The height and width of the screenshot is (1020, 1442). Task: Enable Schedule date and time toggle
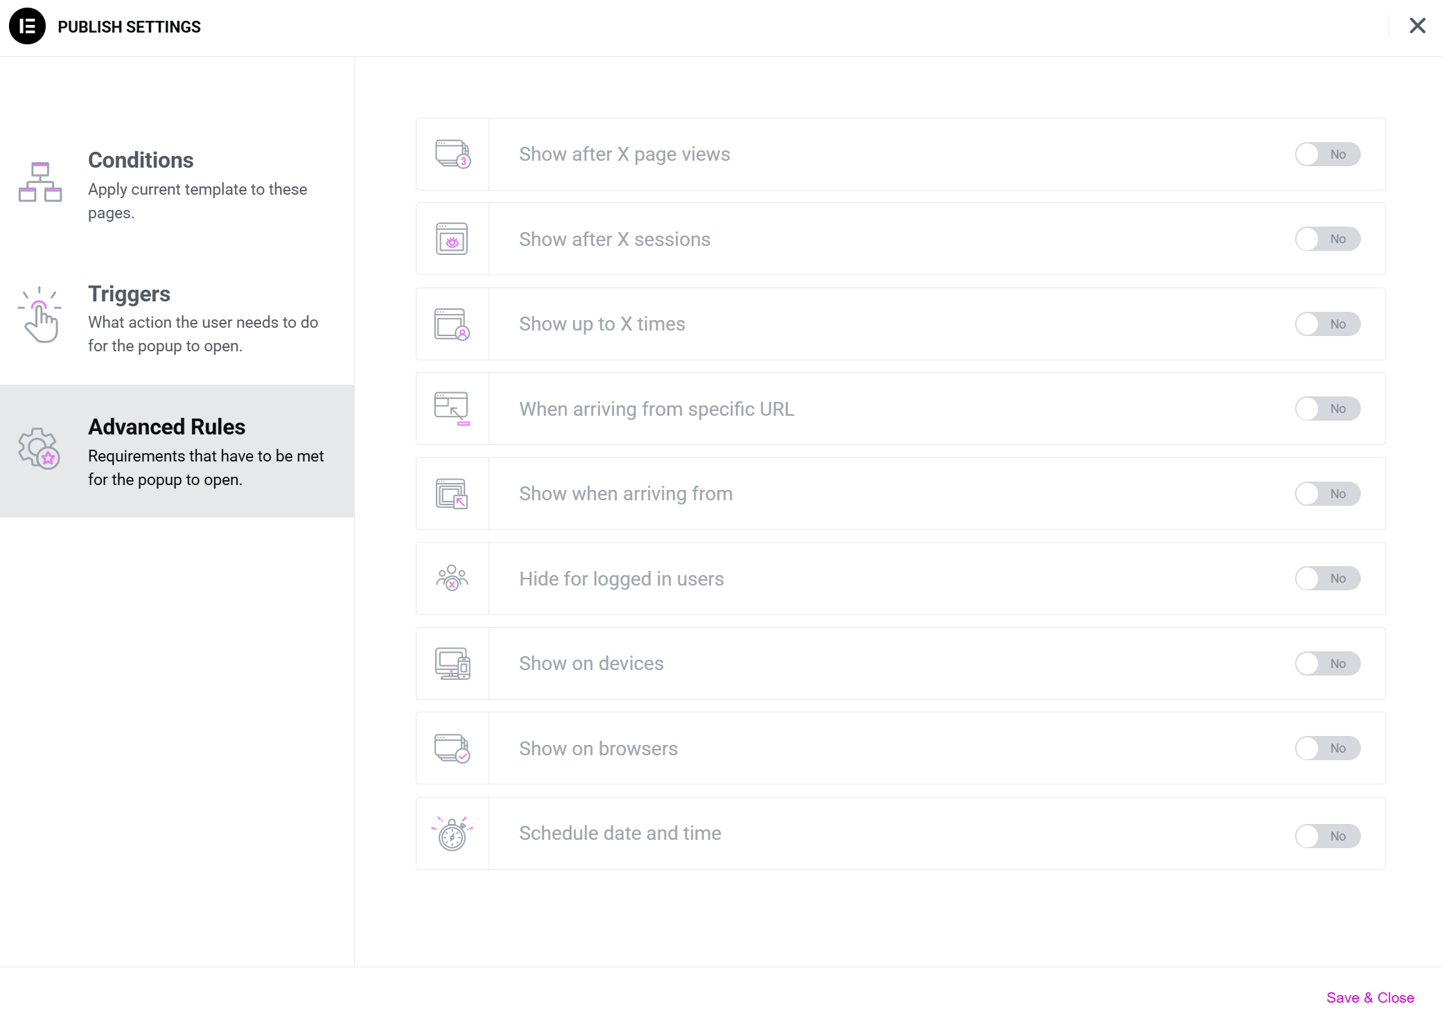pos(1328,836)
